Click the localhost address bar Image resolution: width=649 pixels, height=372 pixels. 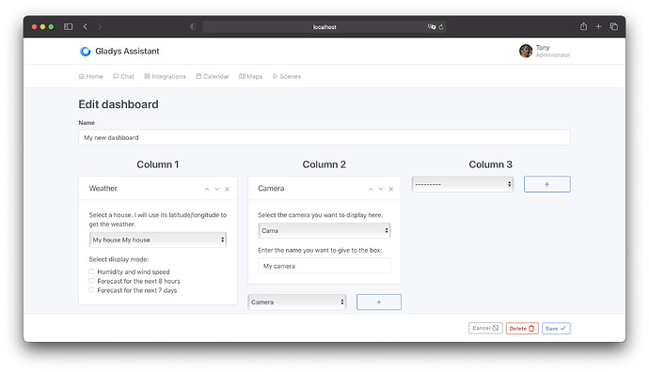pos(324,27)
